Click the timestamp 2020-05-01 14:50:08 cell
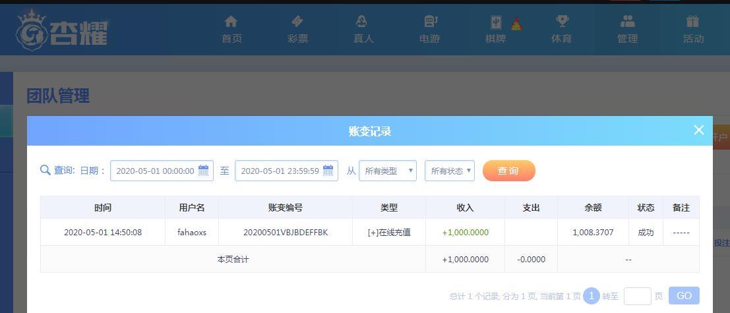Viewport: 730px width, 313px height. click(x=103, y=232)
